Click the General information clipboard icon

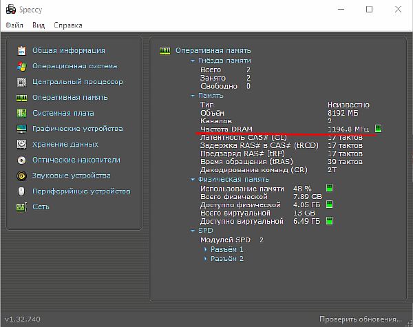tap(21, 50)
